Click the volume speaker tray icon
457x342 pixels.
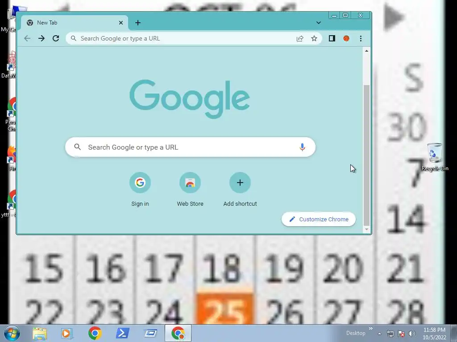411,334
